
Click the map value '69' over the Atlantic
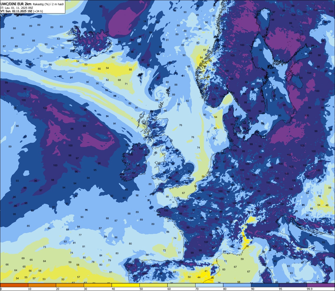click(23, 258)
